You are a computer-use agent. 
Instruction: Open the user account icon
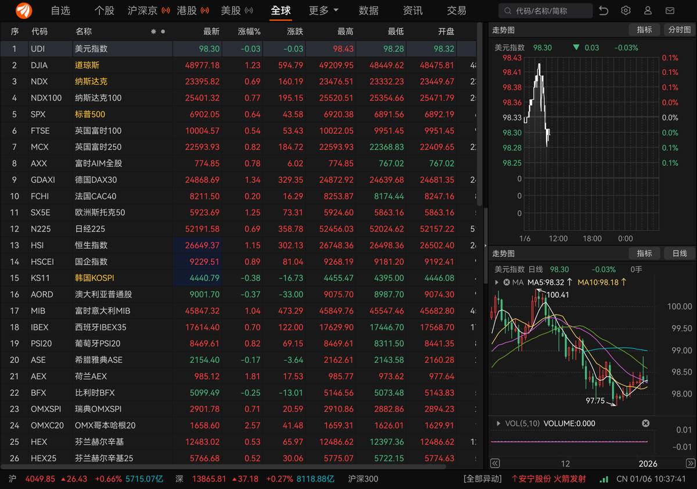649,10
